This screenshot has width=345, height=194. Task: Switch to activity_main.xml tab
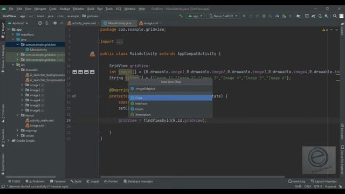pyautogui.click(x=84, y=23)
